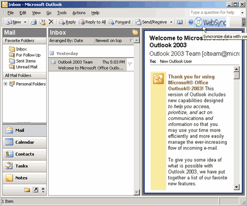247x206 pixels.
Task: Click the Arranged By: Date column header
Action: 71,41
